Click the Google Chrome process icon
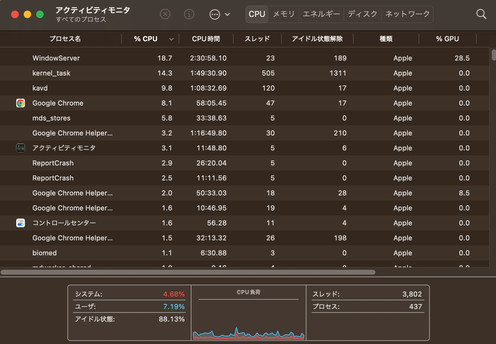 coord(20,103)
